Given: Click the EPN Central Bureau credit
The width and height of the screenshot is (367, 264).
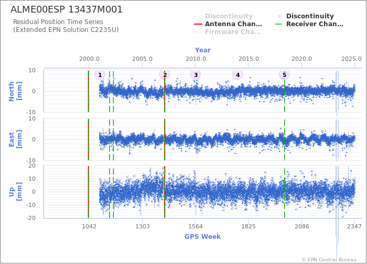Looking at the screenshot, I should (329, 260).
